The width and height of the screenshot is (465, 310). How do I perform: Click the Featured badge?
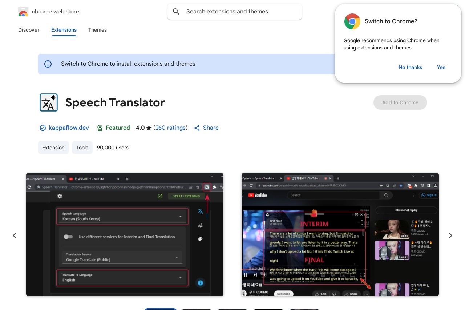coord(113,128)
